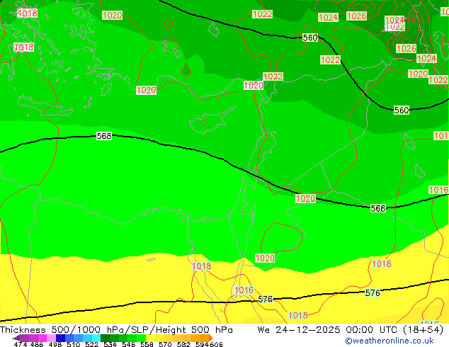This screenshot has height=347, width=449.
Task: Click the dark blue swatch above 498
Action: tap(60, 338)
